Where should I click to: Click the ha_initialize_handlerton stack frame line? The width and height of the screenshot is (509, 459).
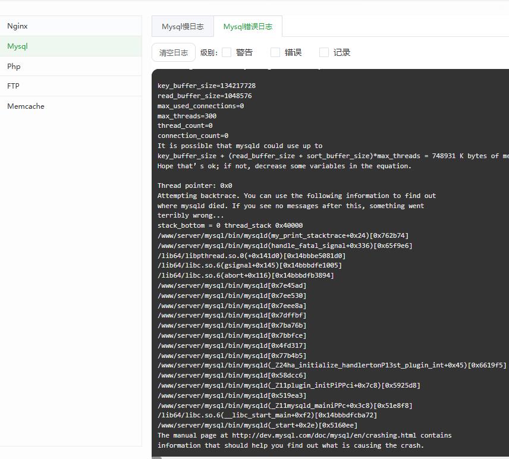332,366
